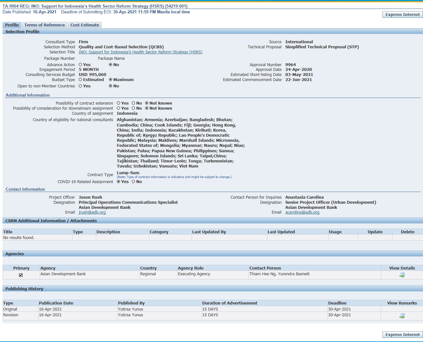Select No for downstream assignment consideration
This screenshot has height=342, width=423.
point(133,108)
